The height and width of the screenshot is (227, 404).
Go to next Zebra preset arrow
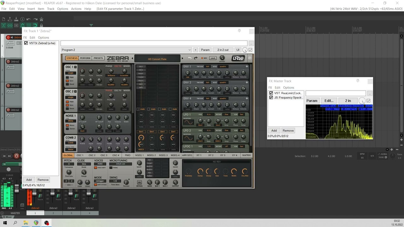182,58
